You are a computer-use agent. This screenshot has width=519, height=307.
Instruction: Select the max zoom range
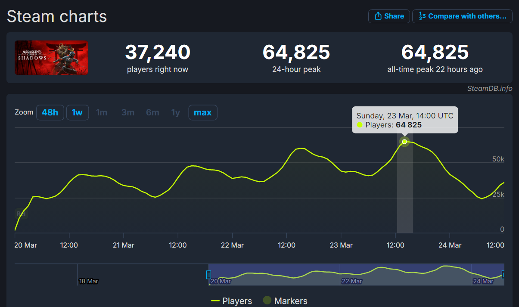[202, 113]
